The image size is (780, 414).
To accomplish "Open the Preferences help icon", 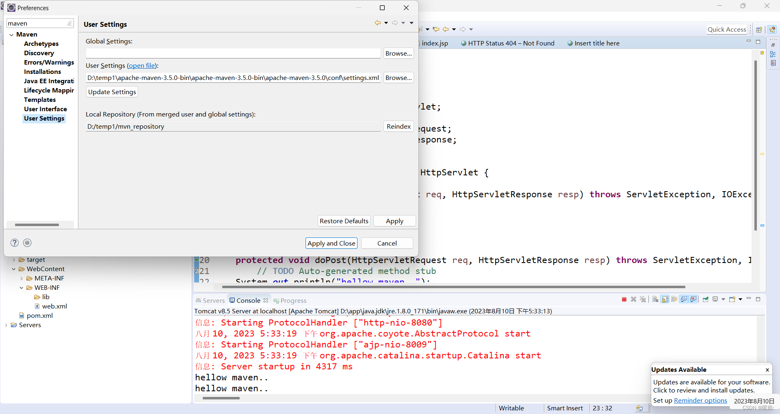I will pos(15,243).
